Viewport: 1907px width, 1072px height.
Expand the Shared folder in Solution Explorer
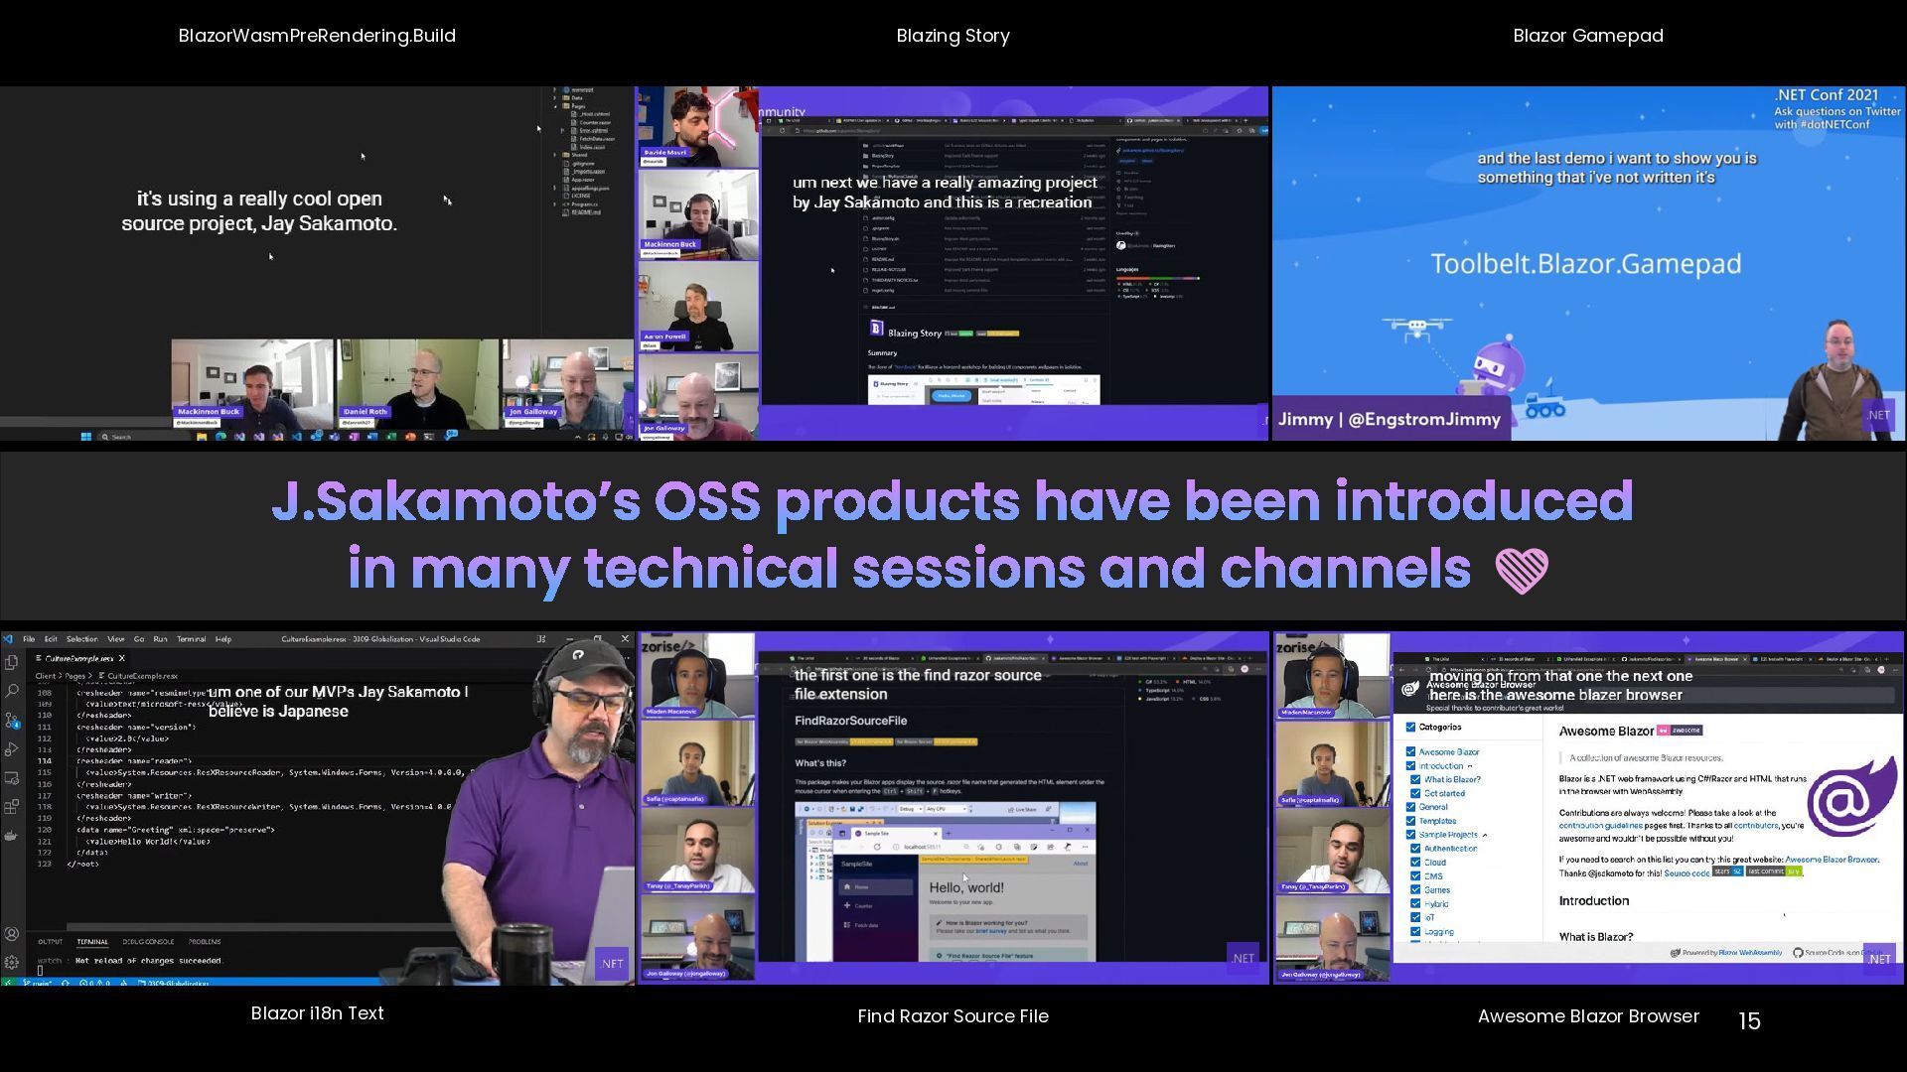[556, 155]
